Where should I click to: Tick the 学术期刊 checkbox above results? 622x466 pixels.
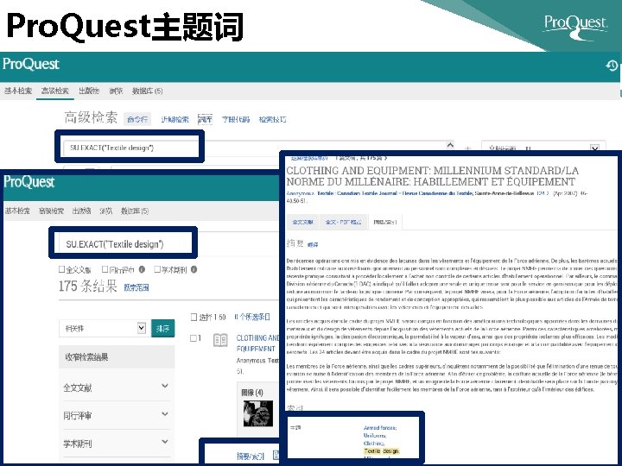(157, 269)
